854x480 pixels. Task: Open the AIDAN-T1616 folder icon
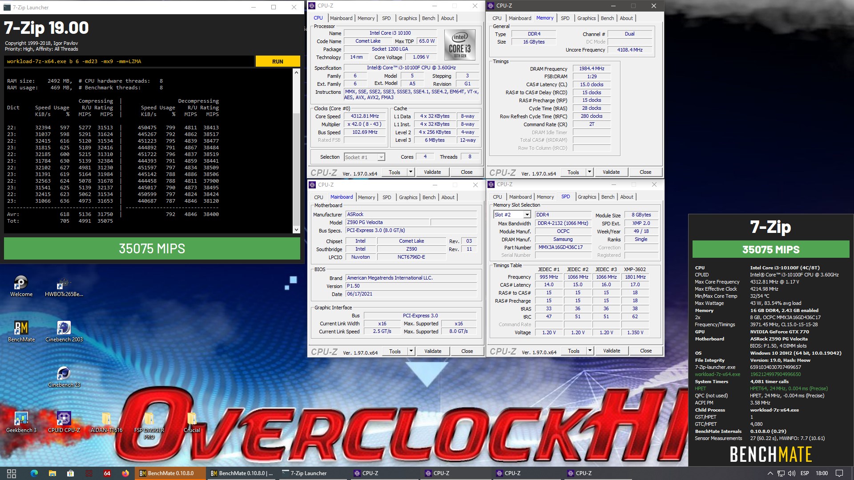tap(106, 422)
